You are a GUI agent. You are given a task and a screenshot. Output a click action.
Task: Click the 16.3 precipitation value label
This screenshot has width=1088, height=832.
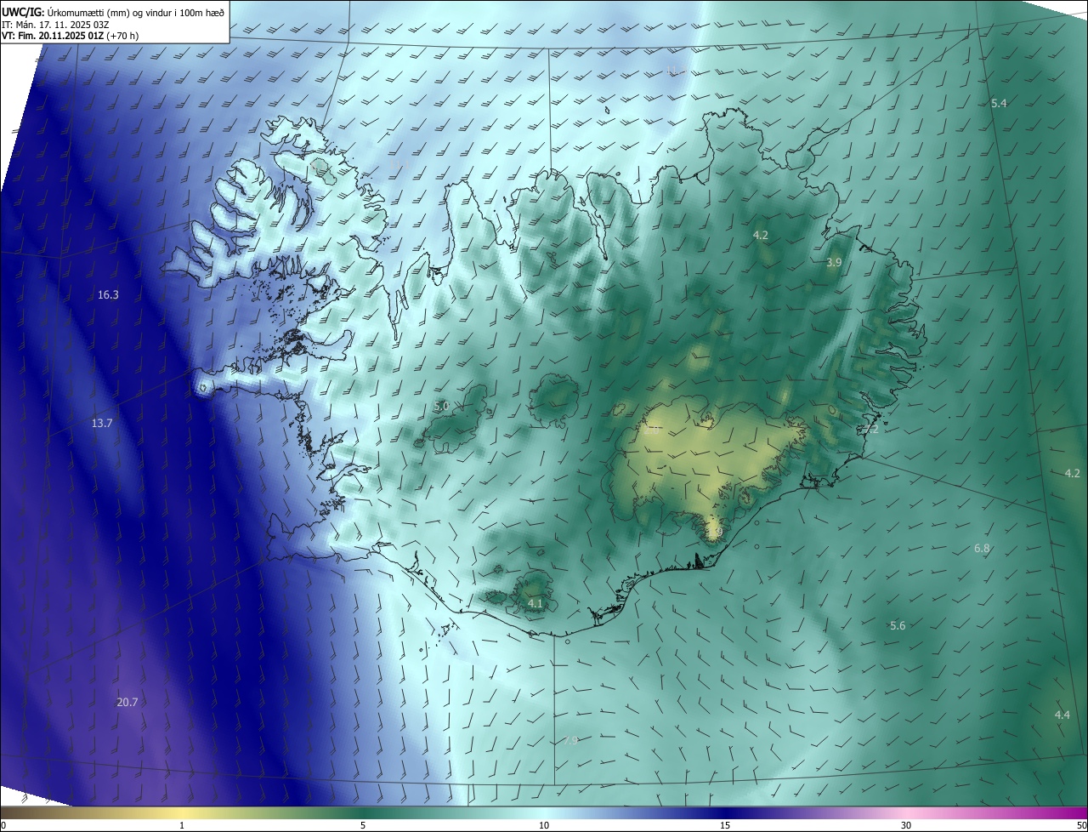[108, 295]
